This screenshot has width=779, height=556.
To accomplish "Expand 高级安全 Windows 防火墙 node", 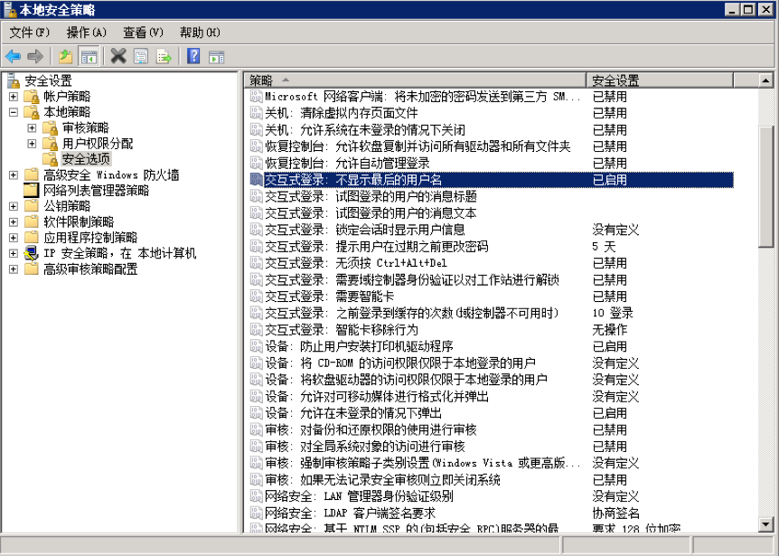I will (x=14, y=174).
